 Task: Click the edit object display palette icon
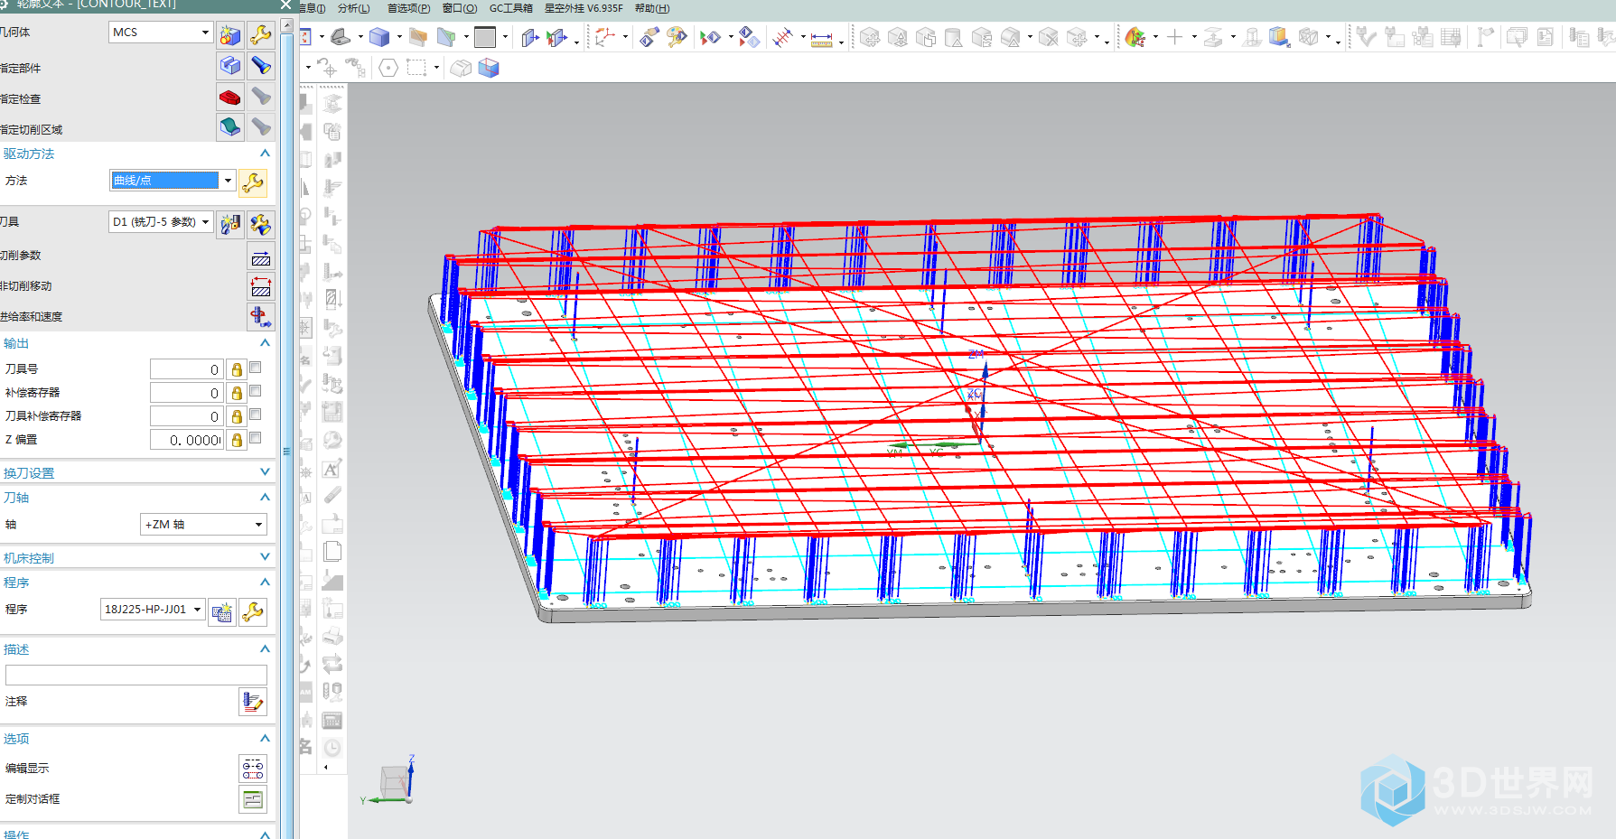(x=677, y=37)
